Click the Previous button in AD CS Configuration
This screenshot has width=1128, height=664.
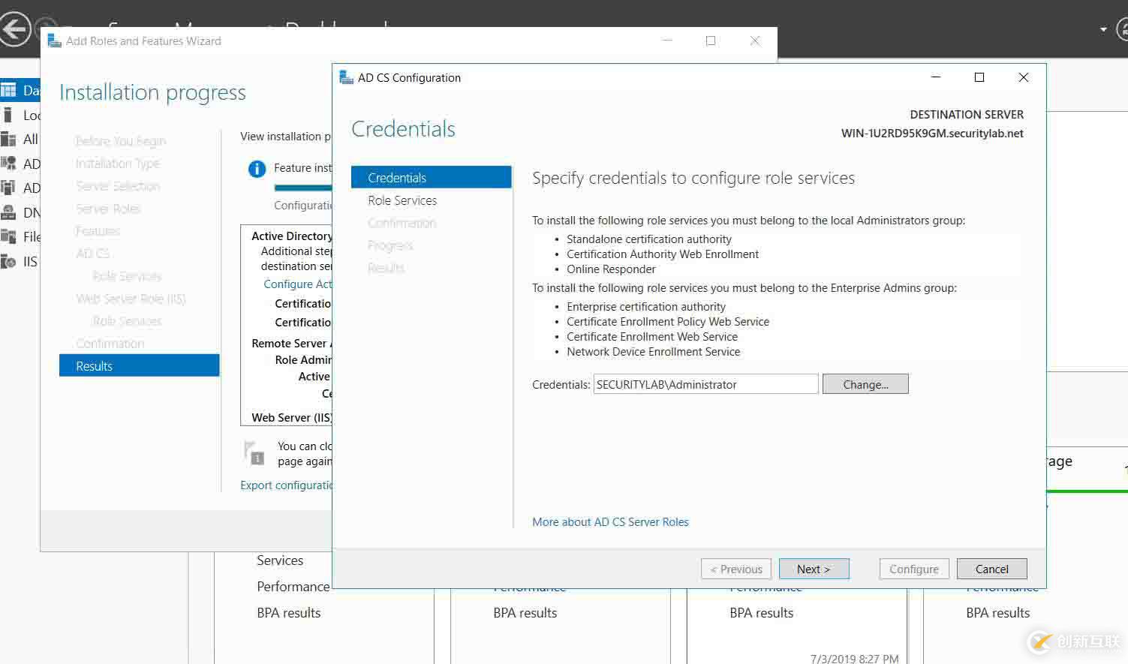[736, 569]
